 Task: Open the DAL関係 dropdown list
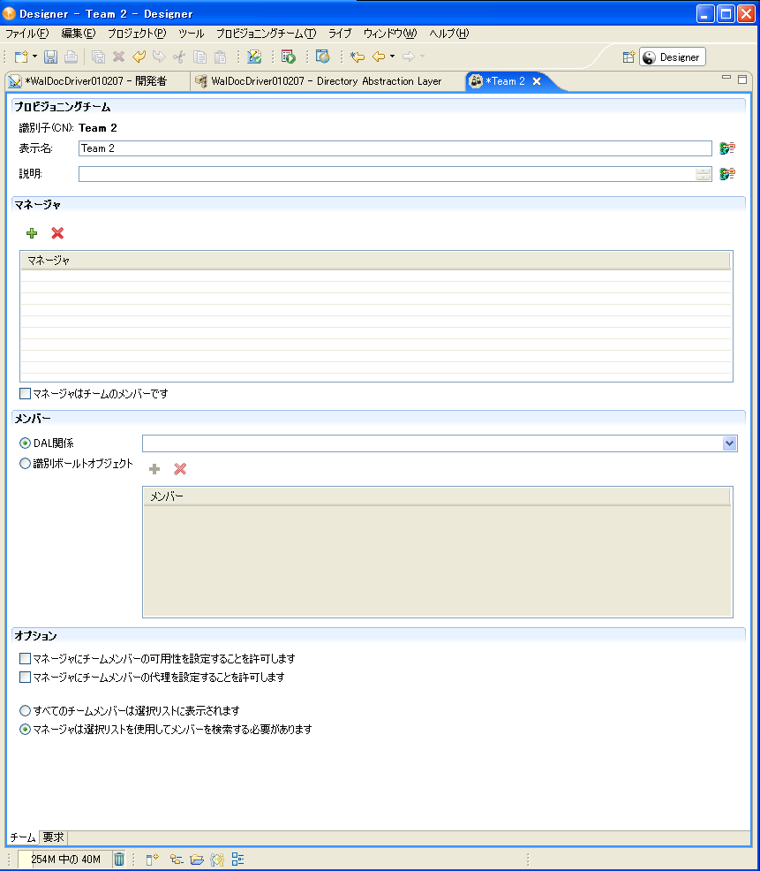click(x=729, y=443)
